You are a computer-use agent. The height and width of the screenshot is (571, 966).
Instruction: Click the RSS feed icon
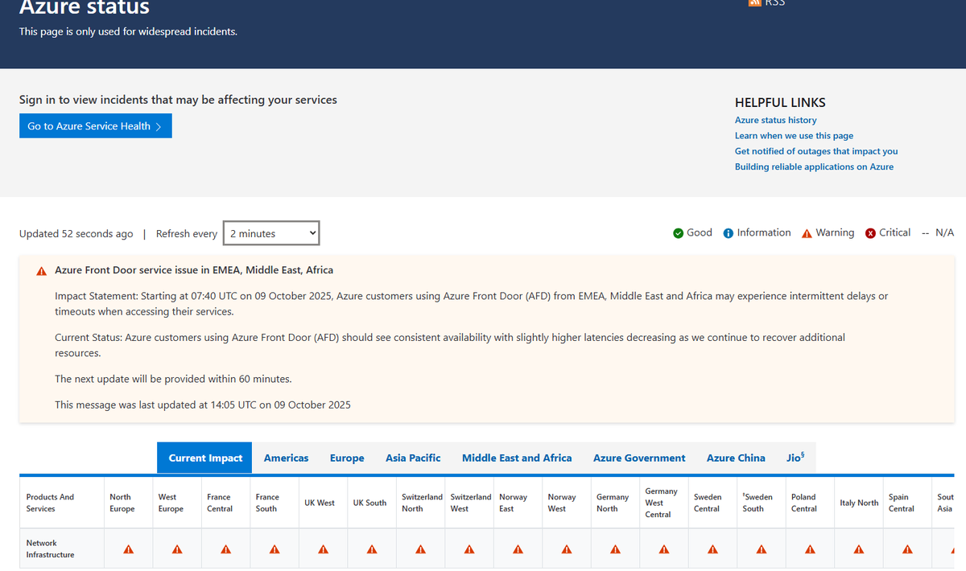(754, 2)
